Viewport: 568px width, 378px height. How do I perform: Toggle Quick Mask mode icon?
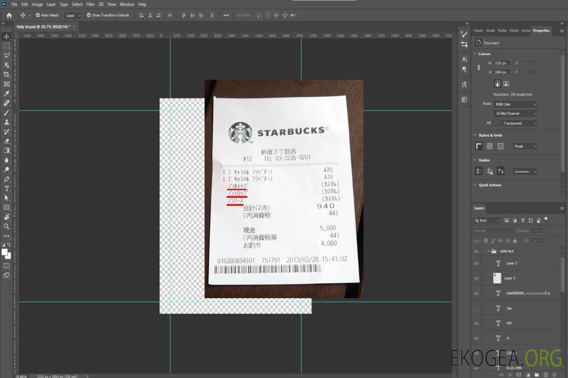coord(6,266)
